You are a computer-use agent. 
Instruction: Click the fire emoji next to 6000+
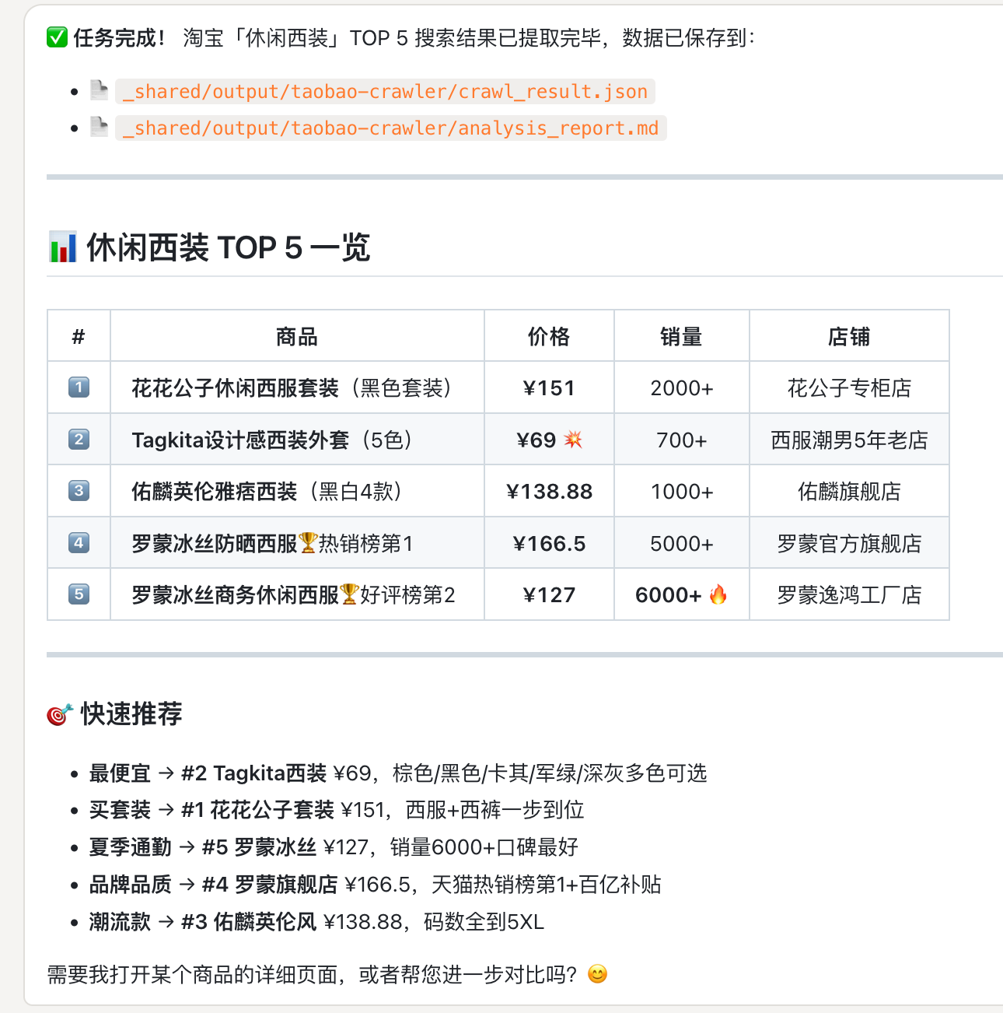pos(718,594)
